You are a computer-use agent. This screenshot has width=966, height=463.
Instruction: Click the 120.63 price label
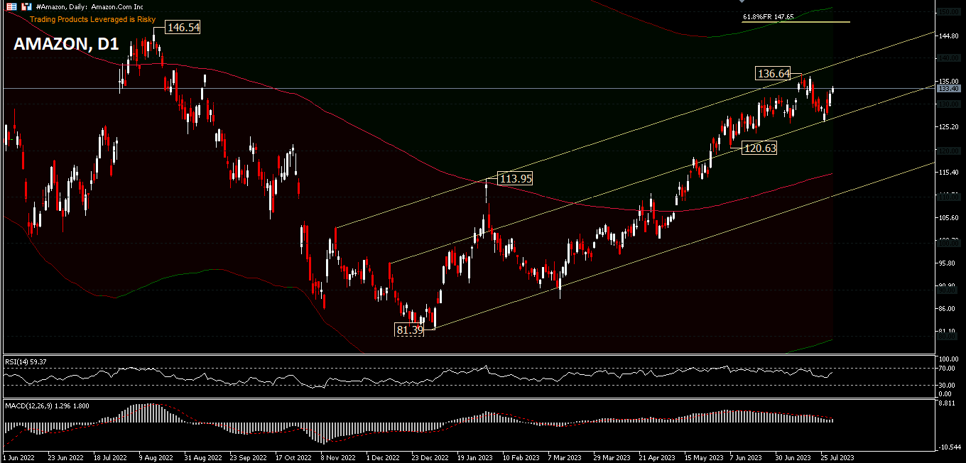[x=759, y=148]
